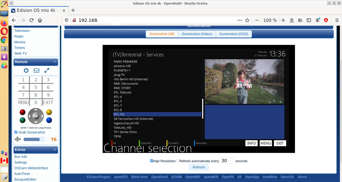Open the camera screenshot dock icon

point(4,49)
